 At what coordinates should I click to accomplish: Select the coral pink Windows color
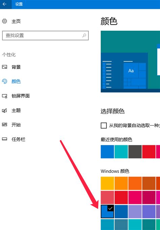tap(107, 197)
